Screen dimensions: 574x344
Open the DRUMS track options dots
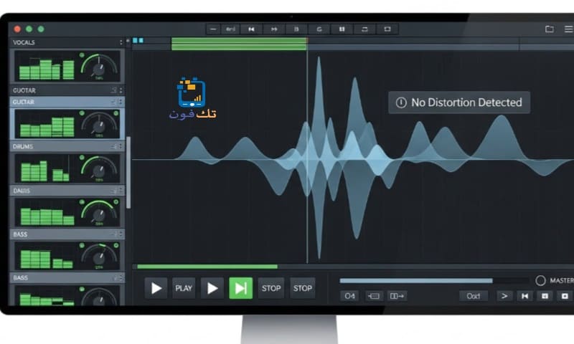(x=121, y=146)
